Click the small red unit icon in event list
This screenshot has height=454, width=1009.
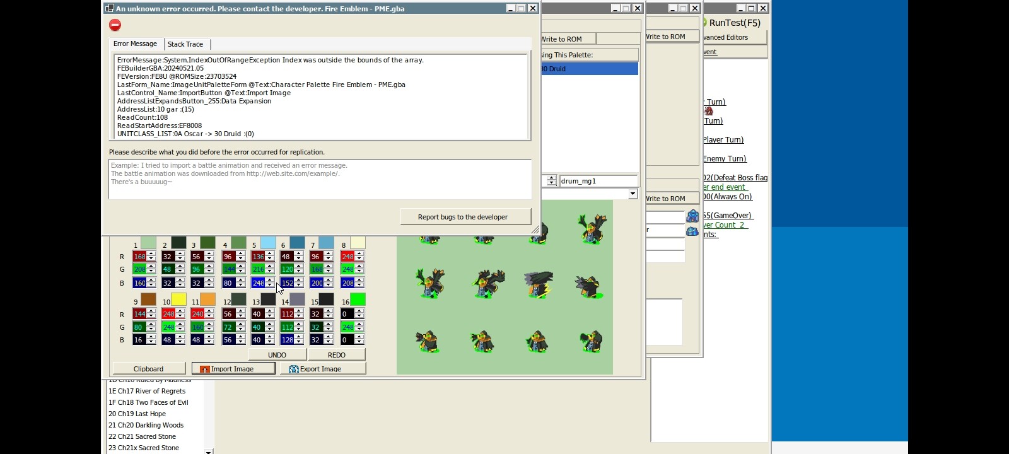[709, 112]
